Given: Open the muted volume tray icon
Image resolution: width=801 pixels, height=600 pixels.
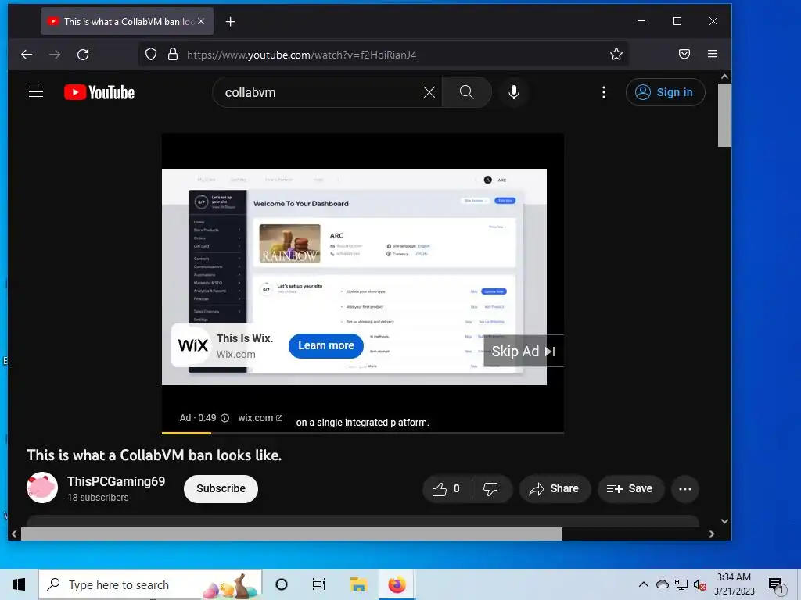Looking at the screenshot, I should coord(700,584).
